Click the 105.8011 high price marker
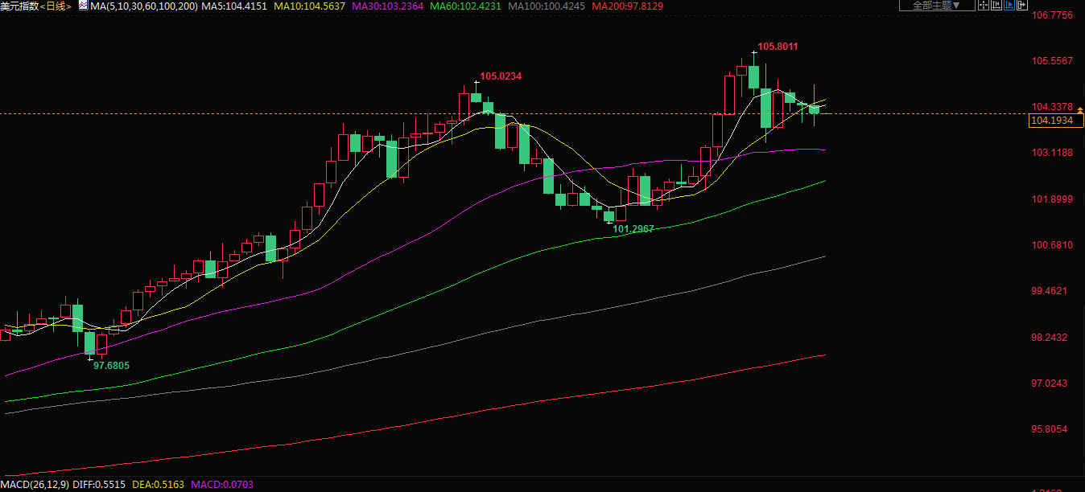 pyautogui.click(x=778, y=47)
